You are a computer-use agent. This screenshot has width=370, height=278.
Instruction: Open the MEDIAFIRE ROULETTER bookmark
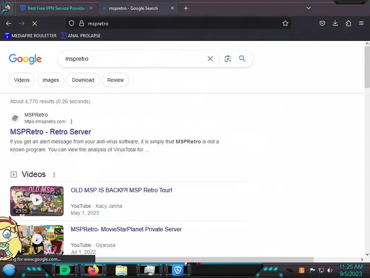(30, 36)
